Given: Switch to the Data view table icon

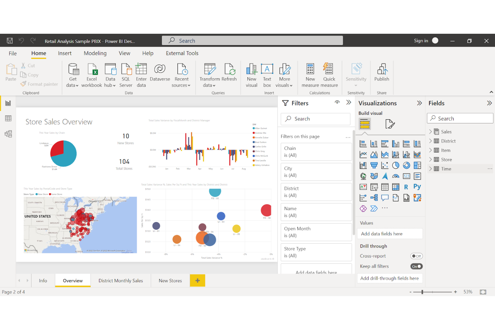Looking at the screenshot, I should pyautogui.click(x=8, y=118).
